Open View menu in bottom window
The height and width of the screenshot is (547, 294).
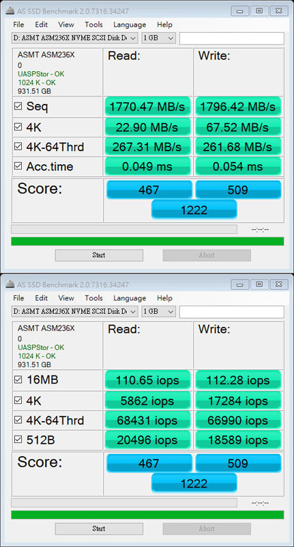click(x=66, y=298)
